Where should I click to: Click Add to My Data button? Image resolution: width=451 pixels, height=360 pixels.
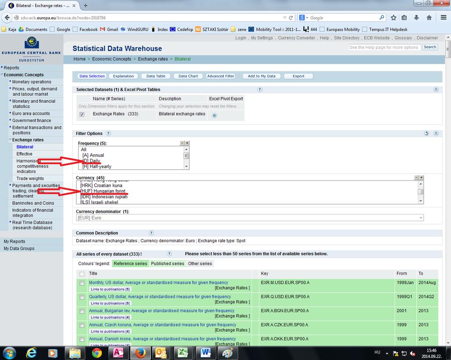(x=262, y=76)
